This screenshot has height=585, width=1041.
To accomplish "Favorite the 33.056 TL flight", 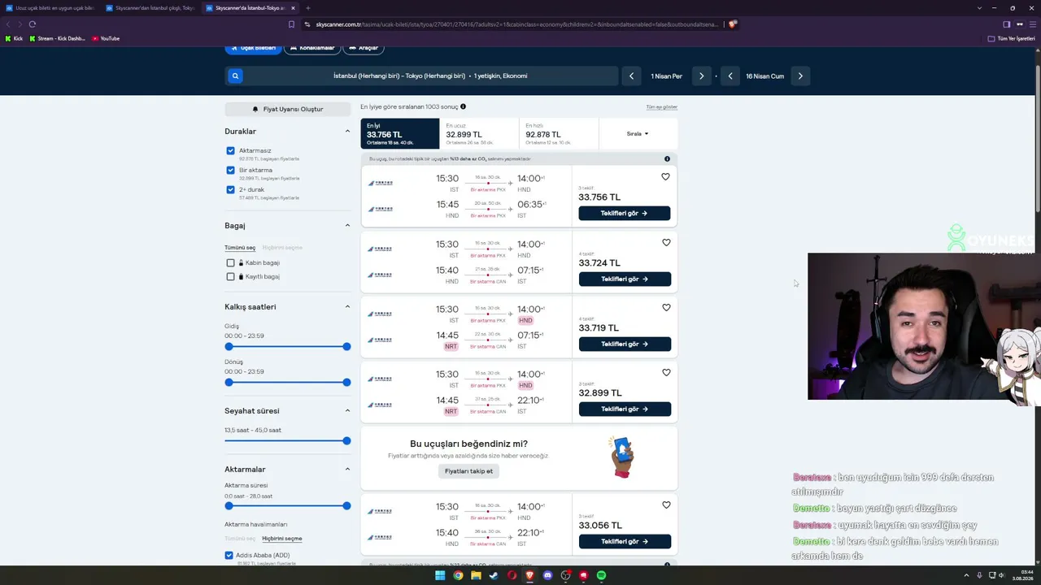I will pyautogui.click(x=665, y=505).
